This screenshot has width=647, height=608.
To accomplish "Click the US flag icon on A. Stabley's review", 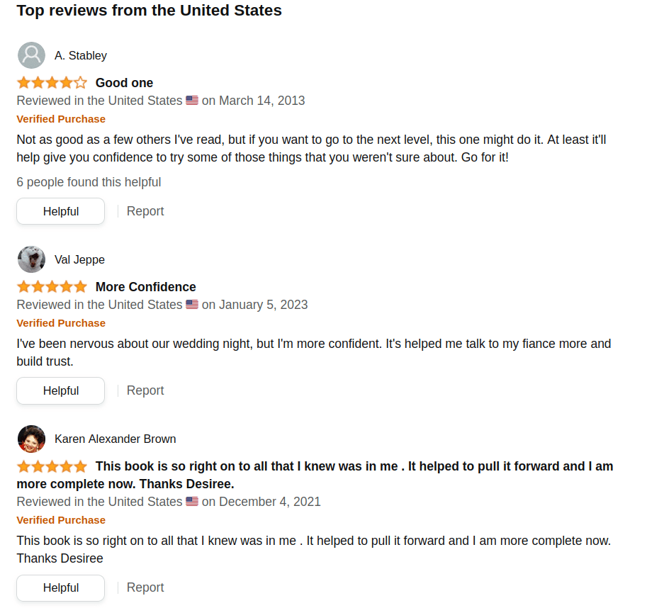I will tap(191, 100).
